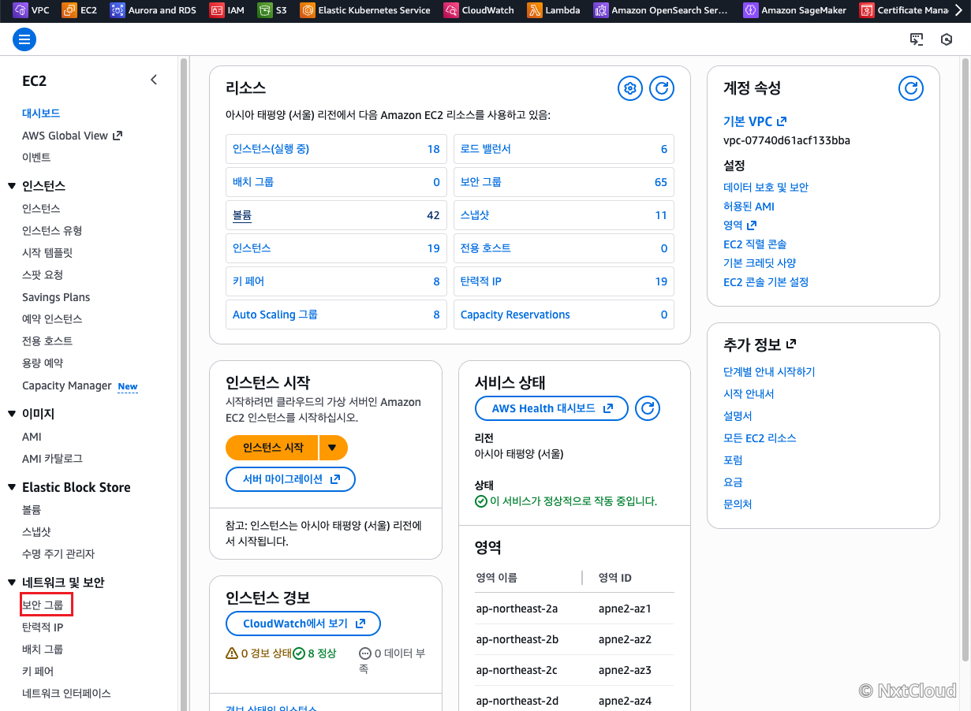Open 시작 템플릿 in the sidebar
This screenshot has width=971, height=711.
point(47,252)
